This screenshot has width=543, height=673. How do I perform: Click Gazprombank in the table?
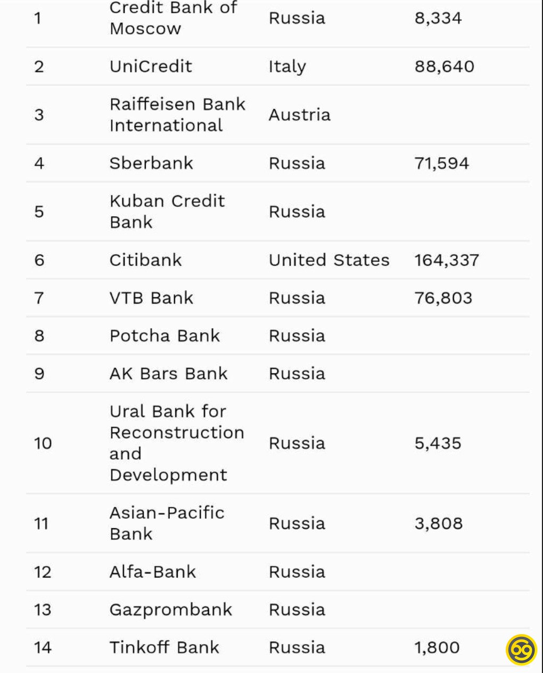[171, 610]
